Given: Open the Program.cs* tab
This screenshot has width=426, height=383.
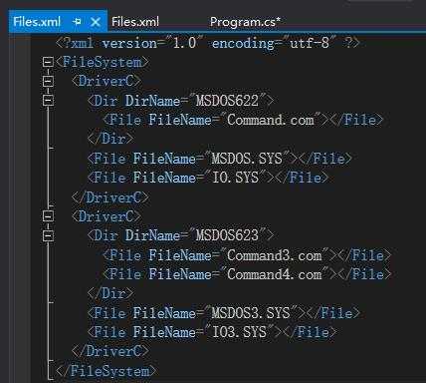Looking at the screenshot, I should 245,22.
